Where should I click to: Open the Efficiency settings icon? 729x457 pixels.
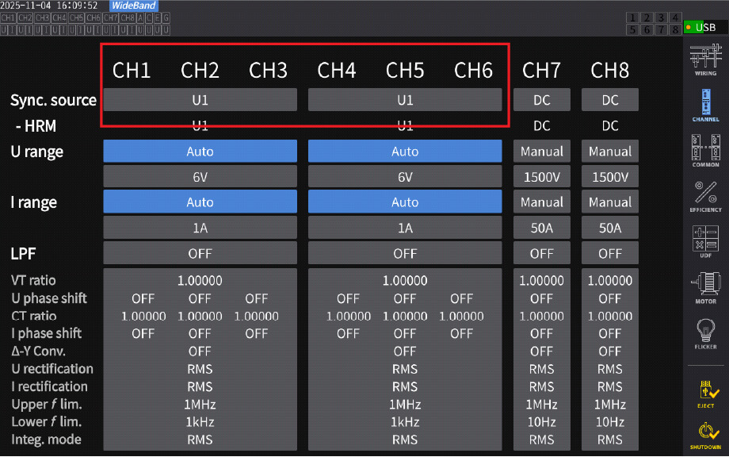[x=705, y=196]
